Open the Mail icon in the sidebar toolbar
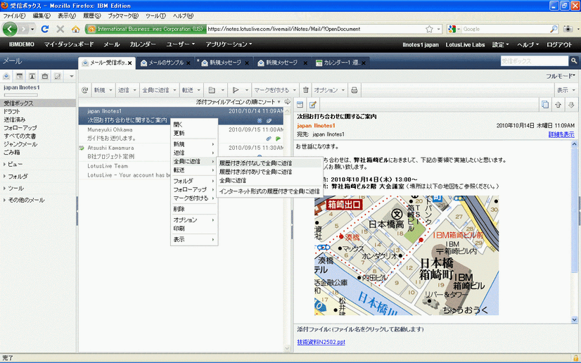Screen dimensions: 581x363 6,76
